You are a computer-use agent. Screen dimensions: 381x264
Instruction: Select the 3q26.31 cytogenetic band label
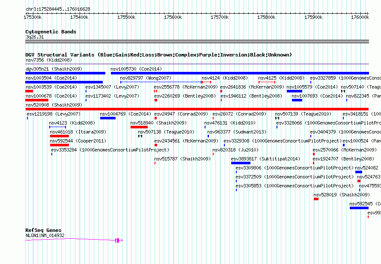click(35, 37)
